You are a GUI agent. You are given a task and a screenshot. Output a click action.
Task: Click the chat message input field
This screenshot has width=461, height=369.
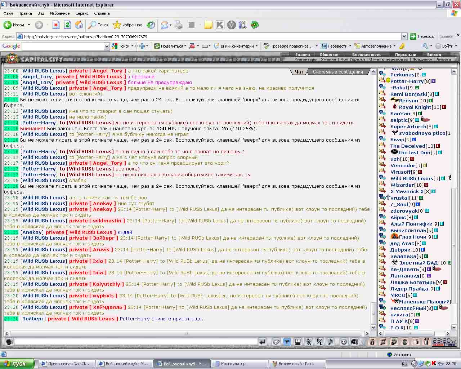(136, 342)
